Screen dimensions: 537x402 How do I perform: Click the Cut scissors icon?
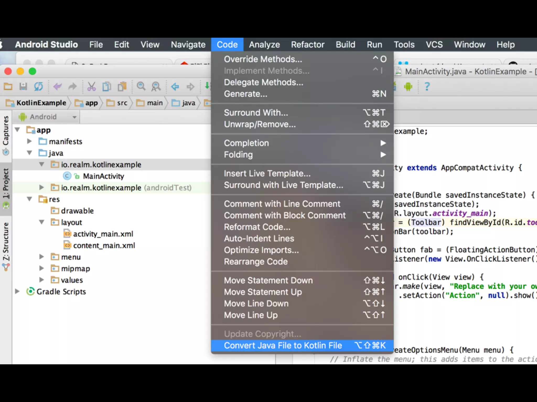coord(91,86)
